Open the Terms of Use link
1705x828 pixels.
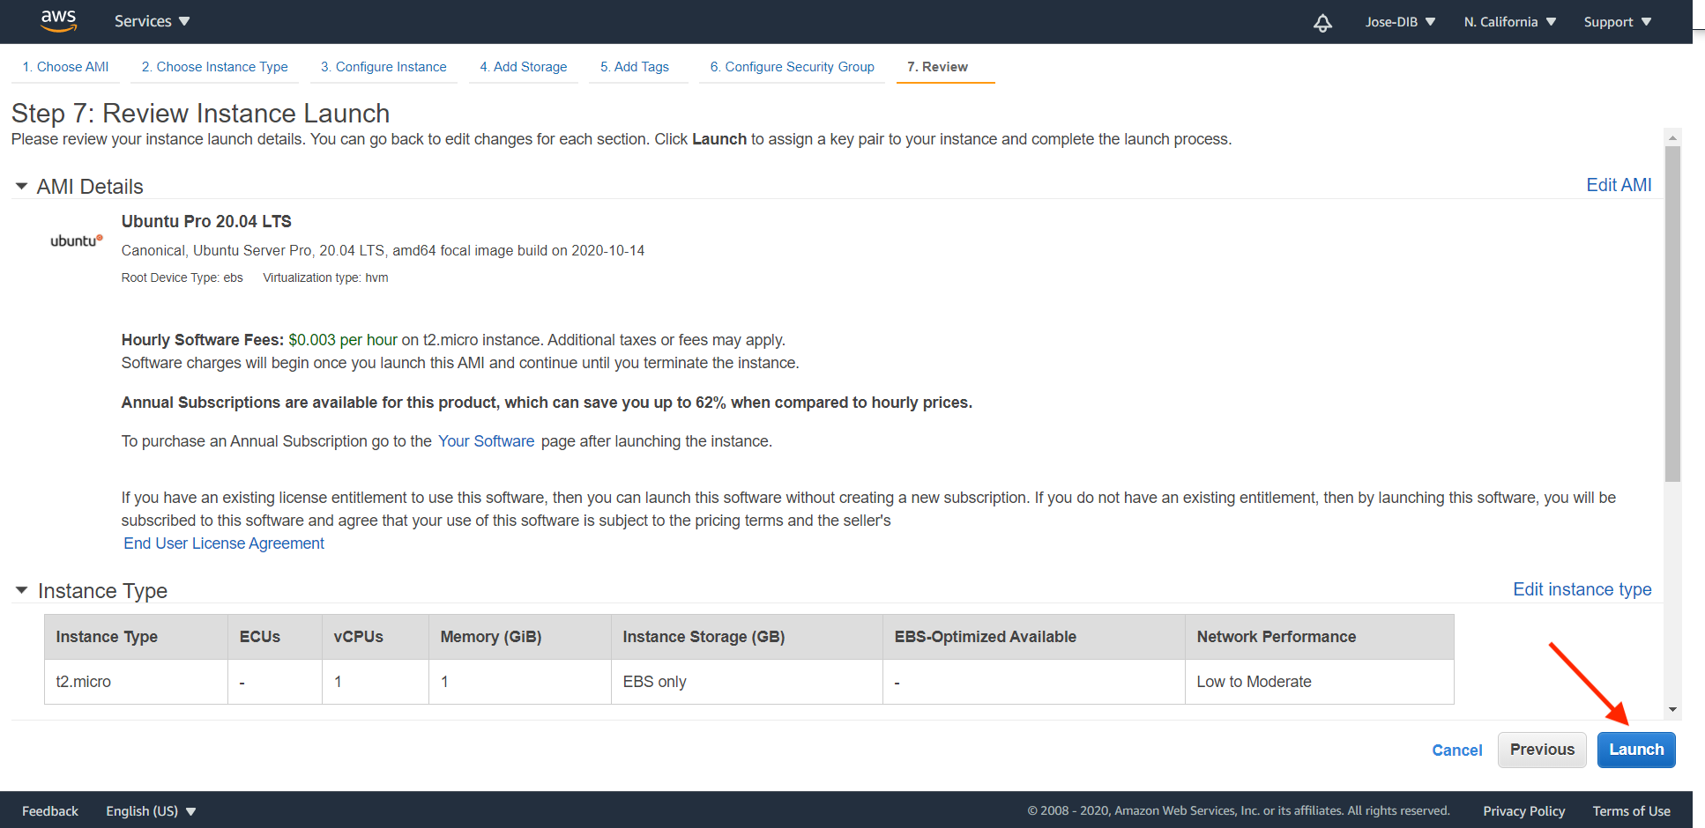(1631, 811)
